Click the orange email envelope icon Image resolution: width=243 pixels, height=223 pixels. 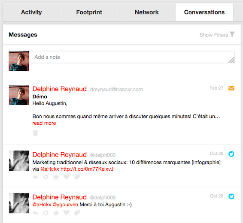click(231, 88)
